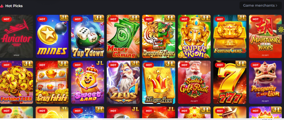
Task: Launch the Zeus game
Action: (x=123, y=82)
